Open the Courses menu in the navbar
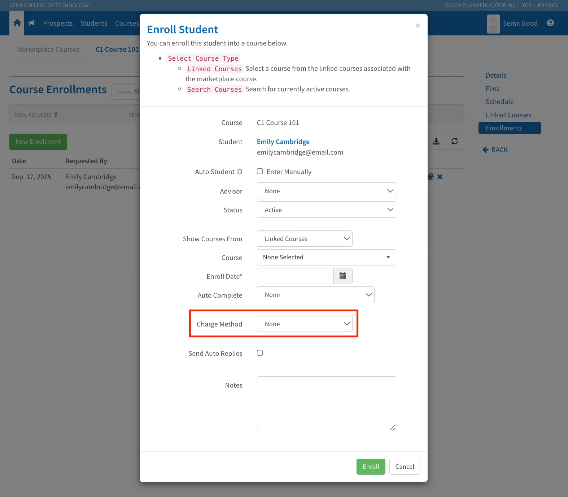 pos(127,23)
